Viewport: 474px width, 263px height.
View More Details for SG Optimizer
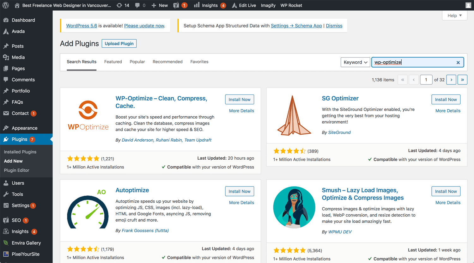pyautogui.click(x=448, y=111)
